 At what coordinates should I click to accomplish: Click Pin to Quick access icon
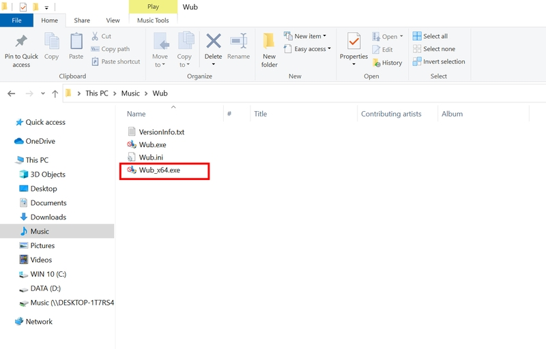click(x=21, y=41)
